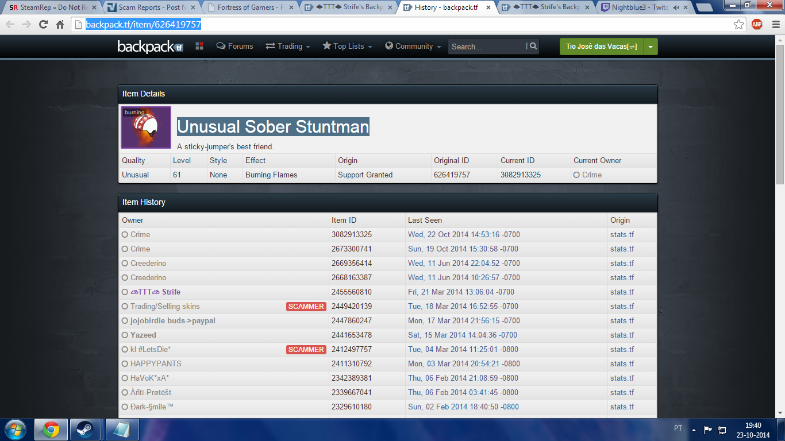Image resolution: width=785 pixels, height=441 pixels.
Task: Open Forums in navigation bar
Action: coord(234,47)
